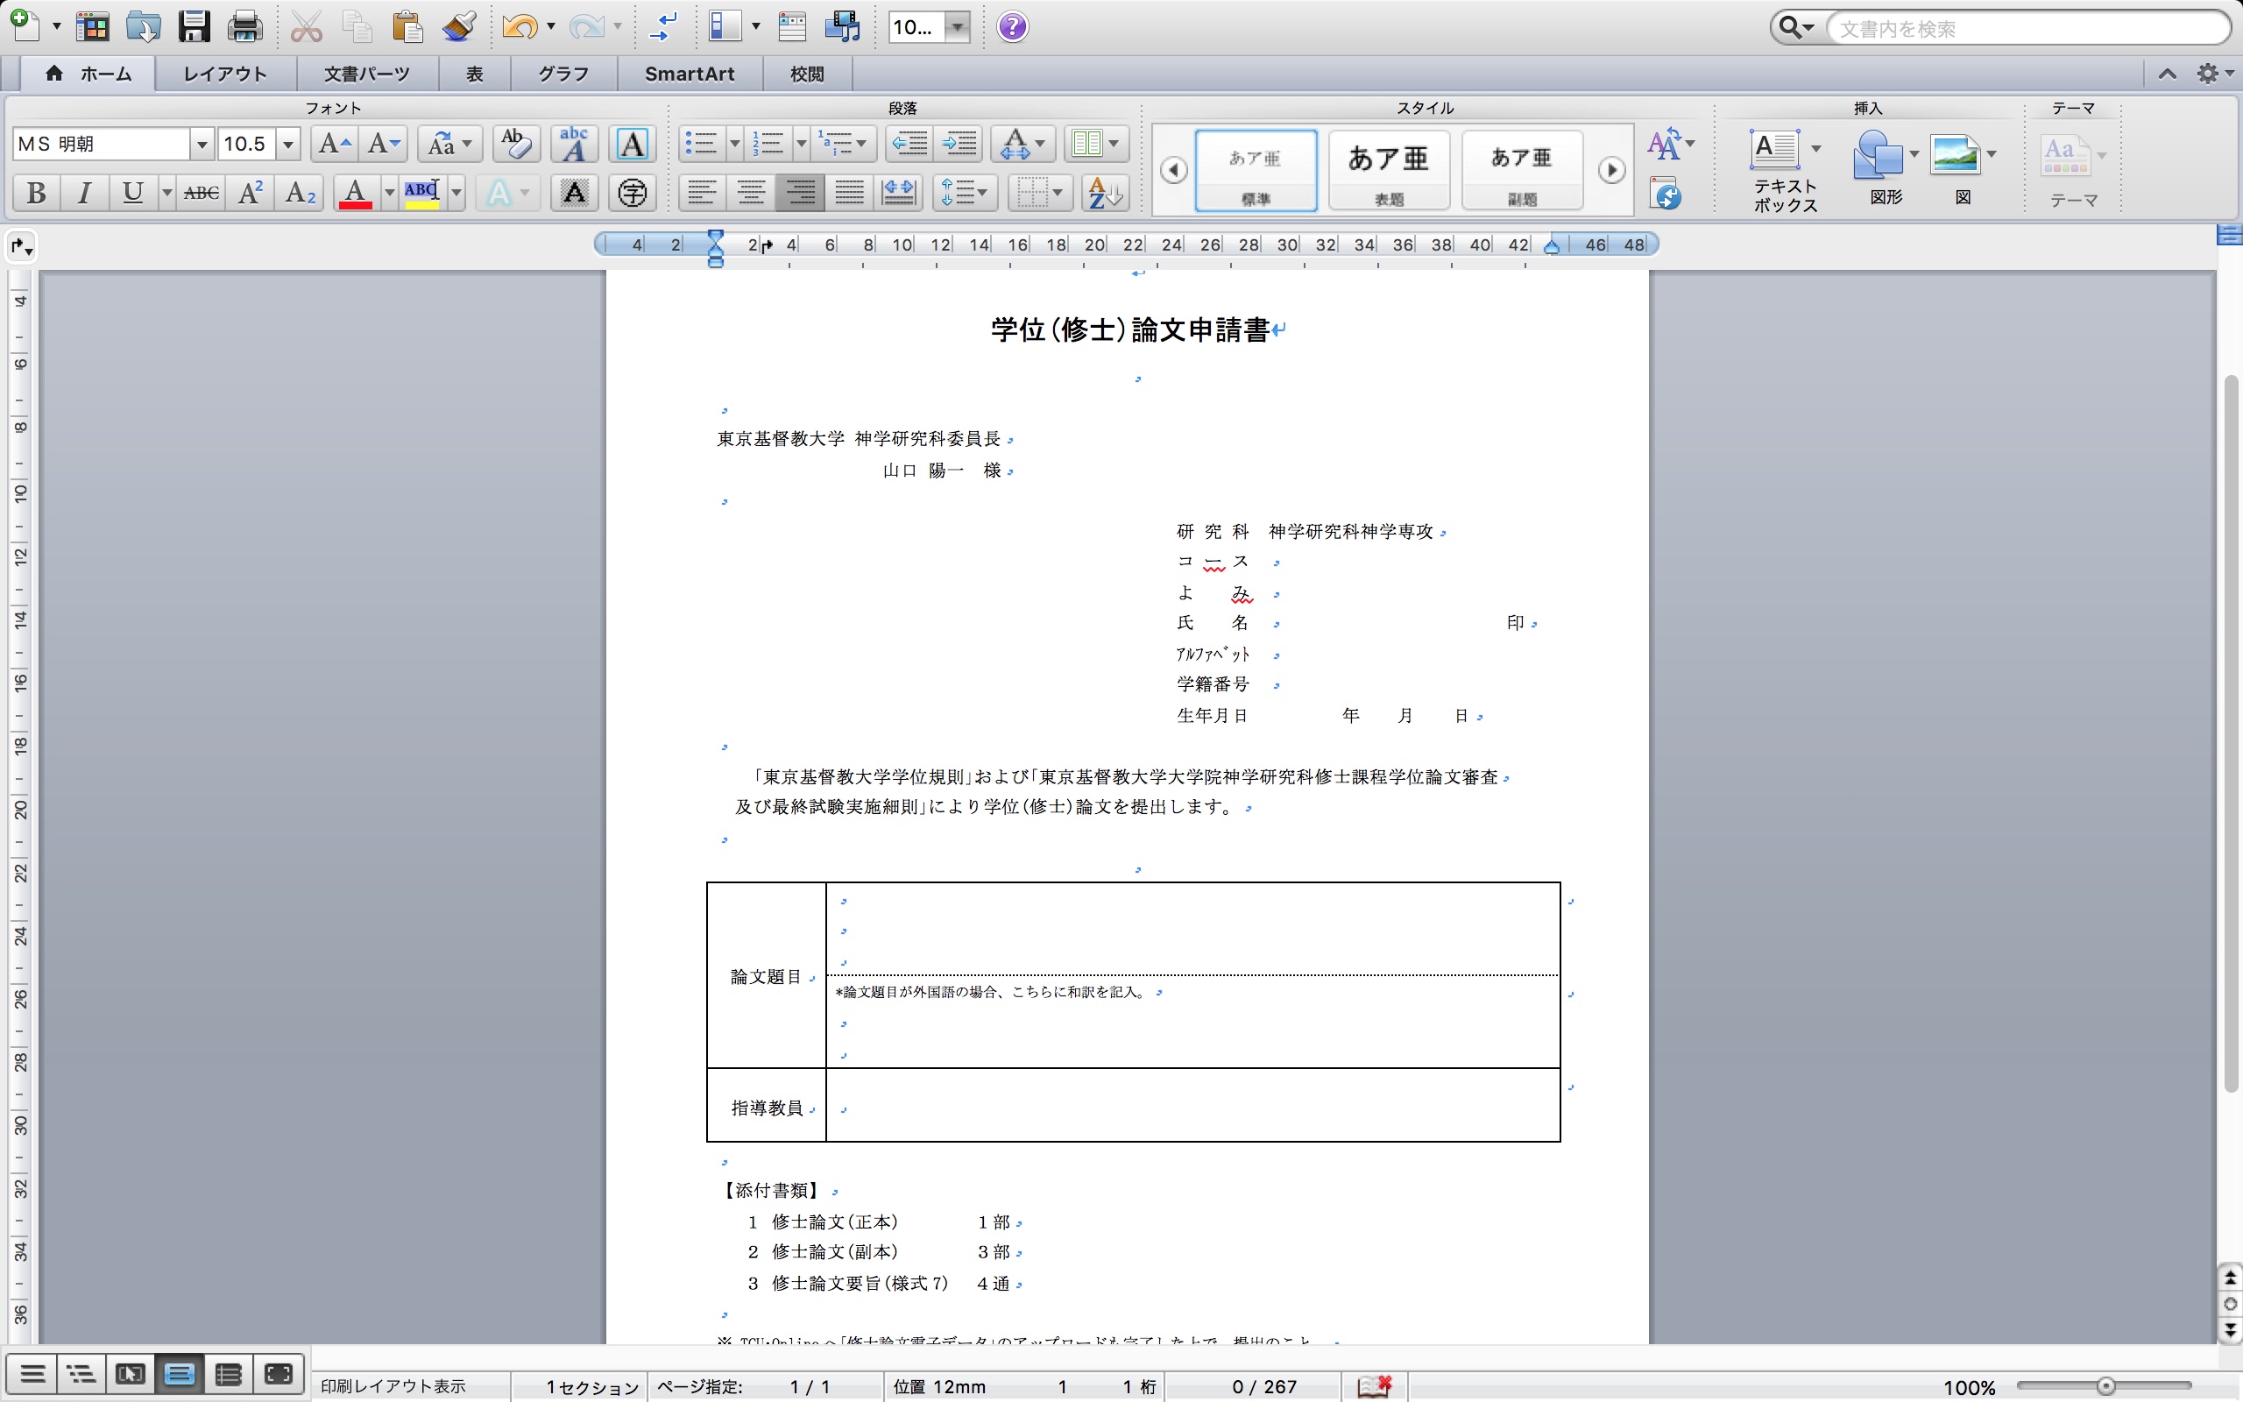Toggle Strikethrough ABC

(202, 193)
